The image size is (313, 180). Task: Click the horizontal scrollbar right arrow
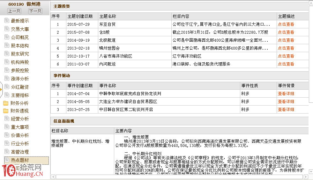[x=306, y=177]
